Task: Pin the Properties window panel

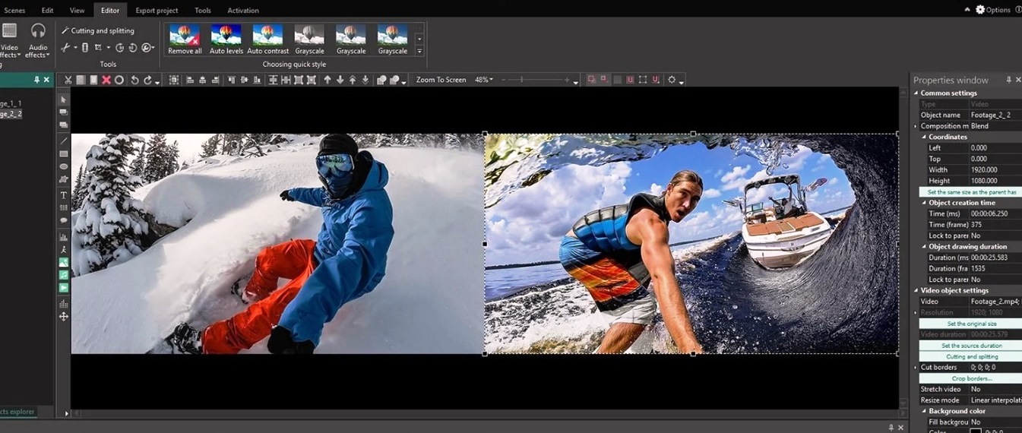Action: click(1009, 80)
